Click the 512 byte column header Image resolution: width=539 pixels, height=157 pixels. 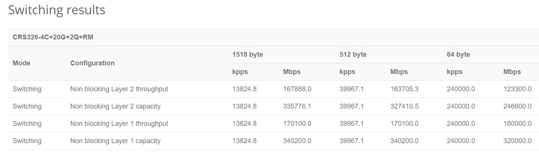353,54
